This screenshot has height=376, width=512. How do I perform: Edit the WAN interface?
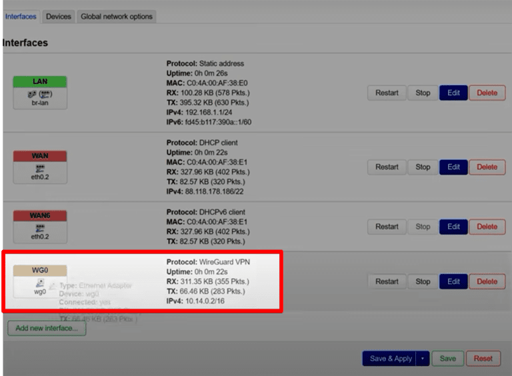coord(453,167)
